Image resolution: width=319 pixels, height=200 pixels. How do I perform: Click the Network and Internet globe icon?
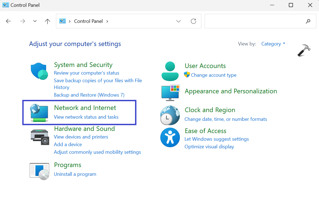[39, 112]
